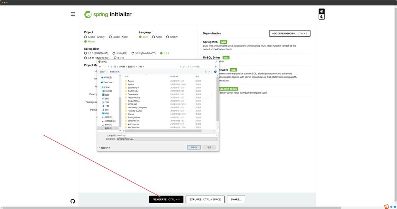Click the GENERATE button
The height and width of the screenshot is (209, 397).
tap(166, 199)
